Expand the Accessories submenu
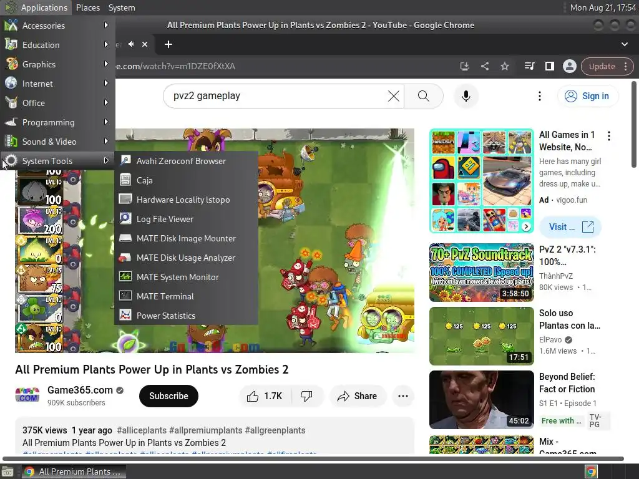 click(57, 25)
